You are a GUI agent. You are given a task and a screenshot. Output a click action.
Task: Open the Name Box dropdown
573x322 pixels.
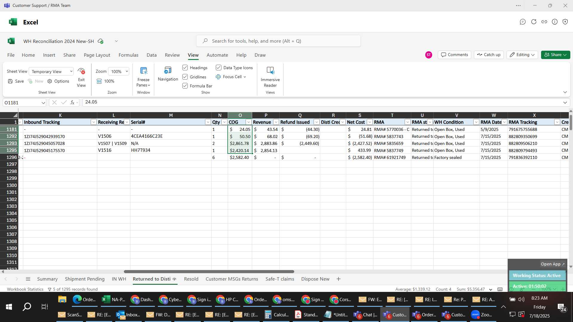[43, 103]
